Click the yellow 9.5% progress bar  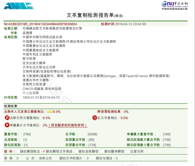pos(50,112)
